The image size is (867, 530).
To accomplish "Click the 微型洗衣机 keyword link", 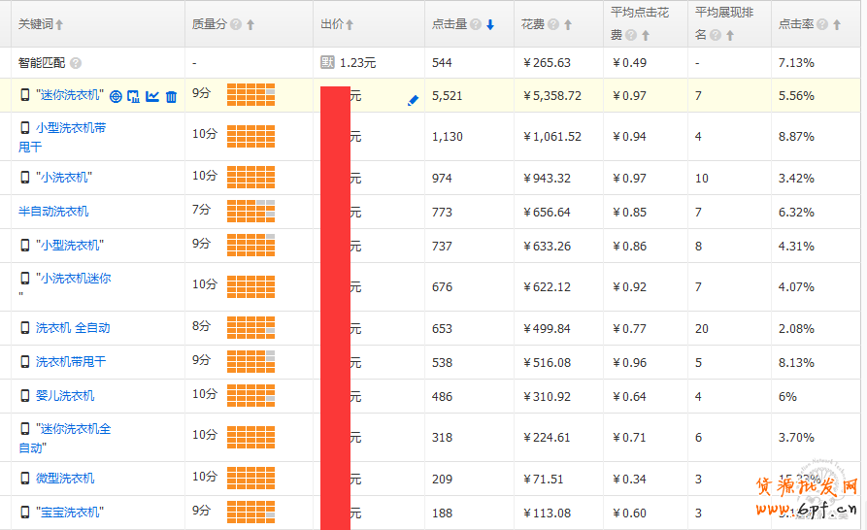I will pyautogui.click(x=65, y=478).
